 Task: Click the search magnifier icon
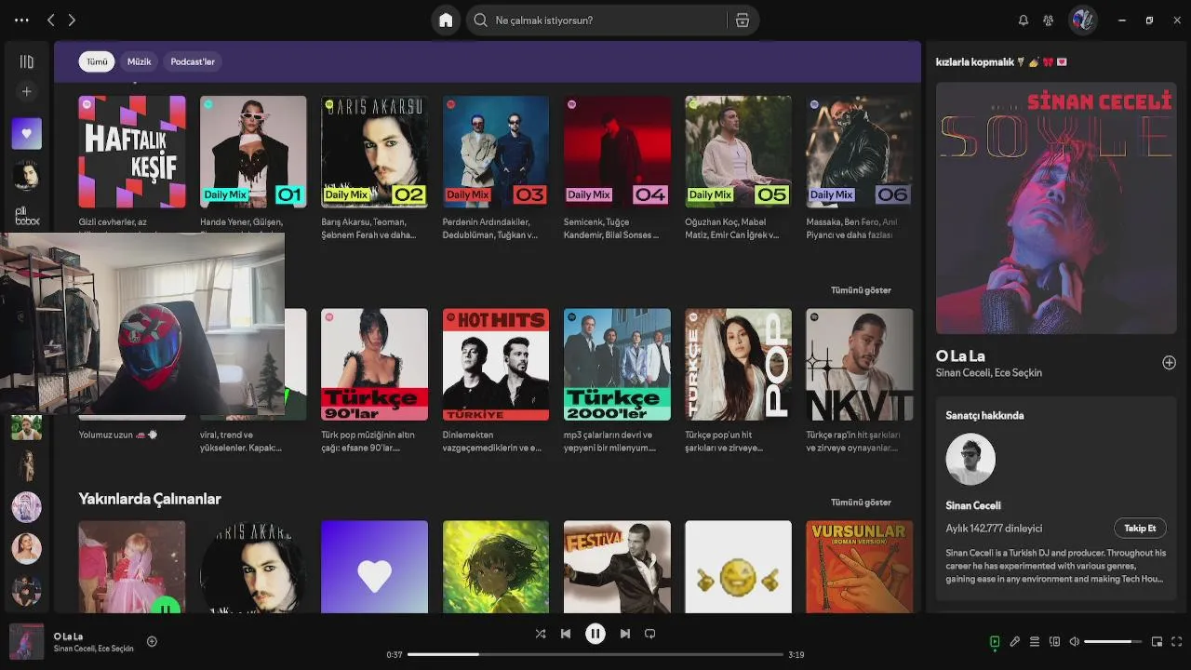click(481, 20)
